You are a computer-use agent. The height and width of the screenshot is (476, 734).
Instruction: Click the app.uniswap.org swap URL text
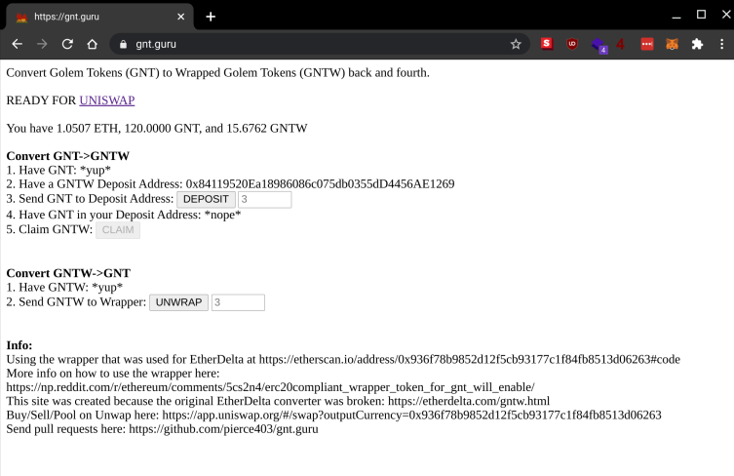pyautogui.click(x=411, y=416)
